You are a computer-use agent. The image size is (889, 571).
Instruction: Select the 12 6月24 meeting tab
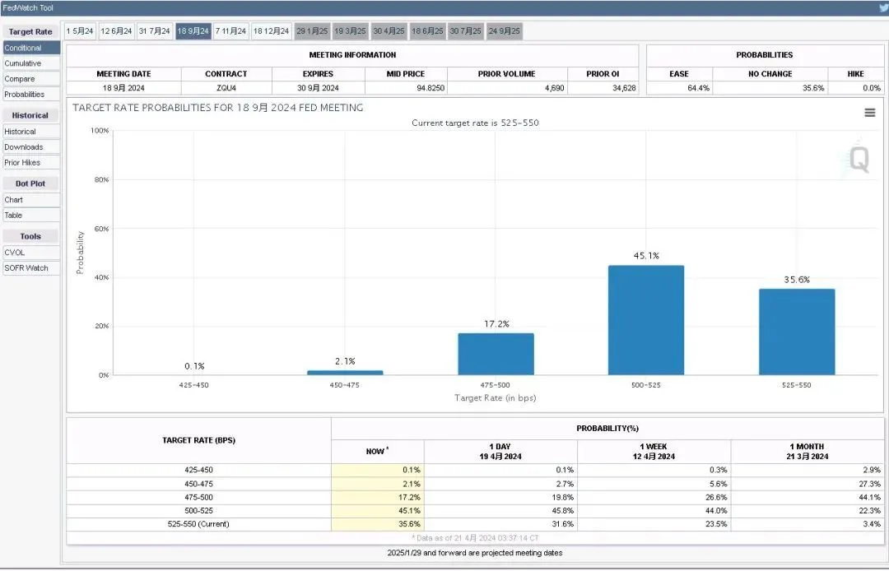coord(116,31)
